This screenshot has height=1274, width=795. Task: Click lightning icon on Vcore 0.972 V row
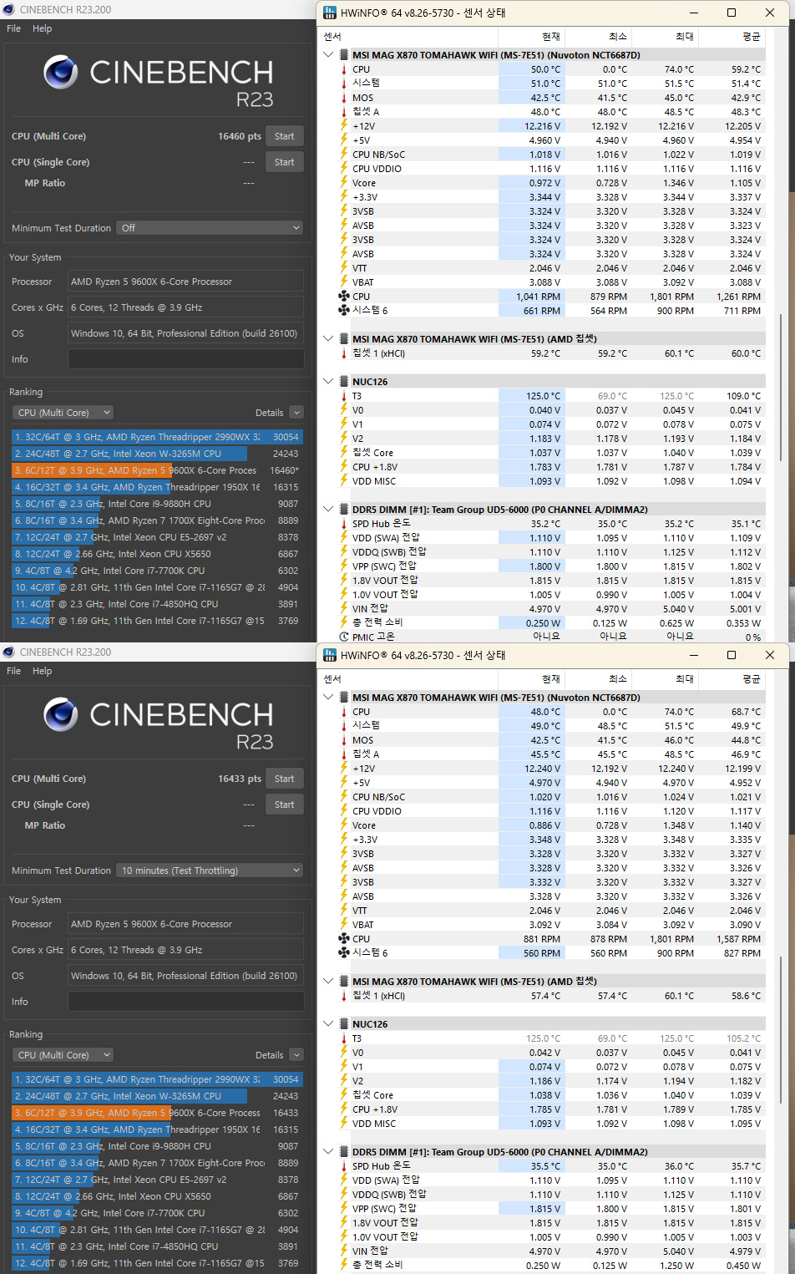pos(343,183)
